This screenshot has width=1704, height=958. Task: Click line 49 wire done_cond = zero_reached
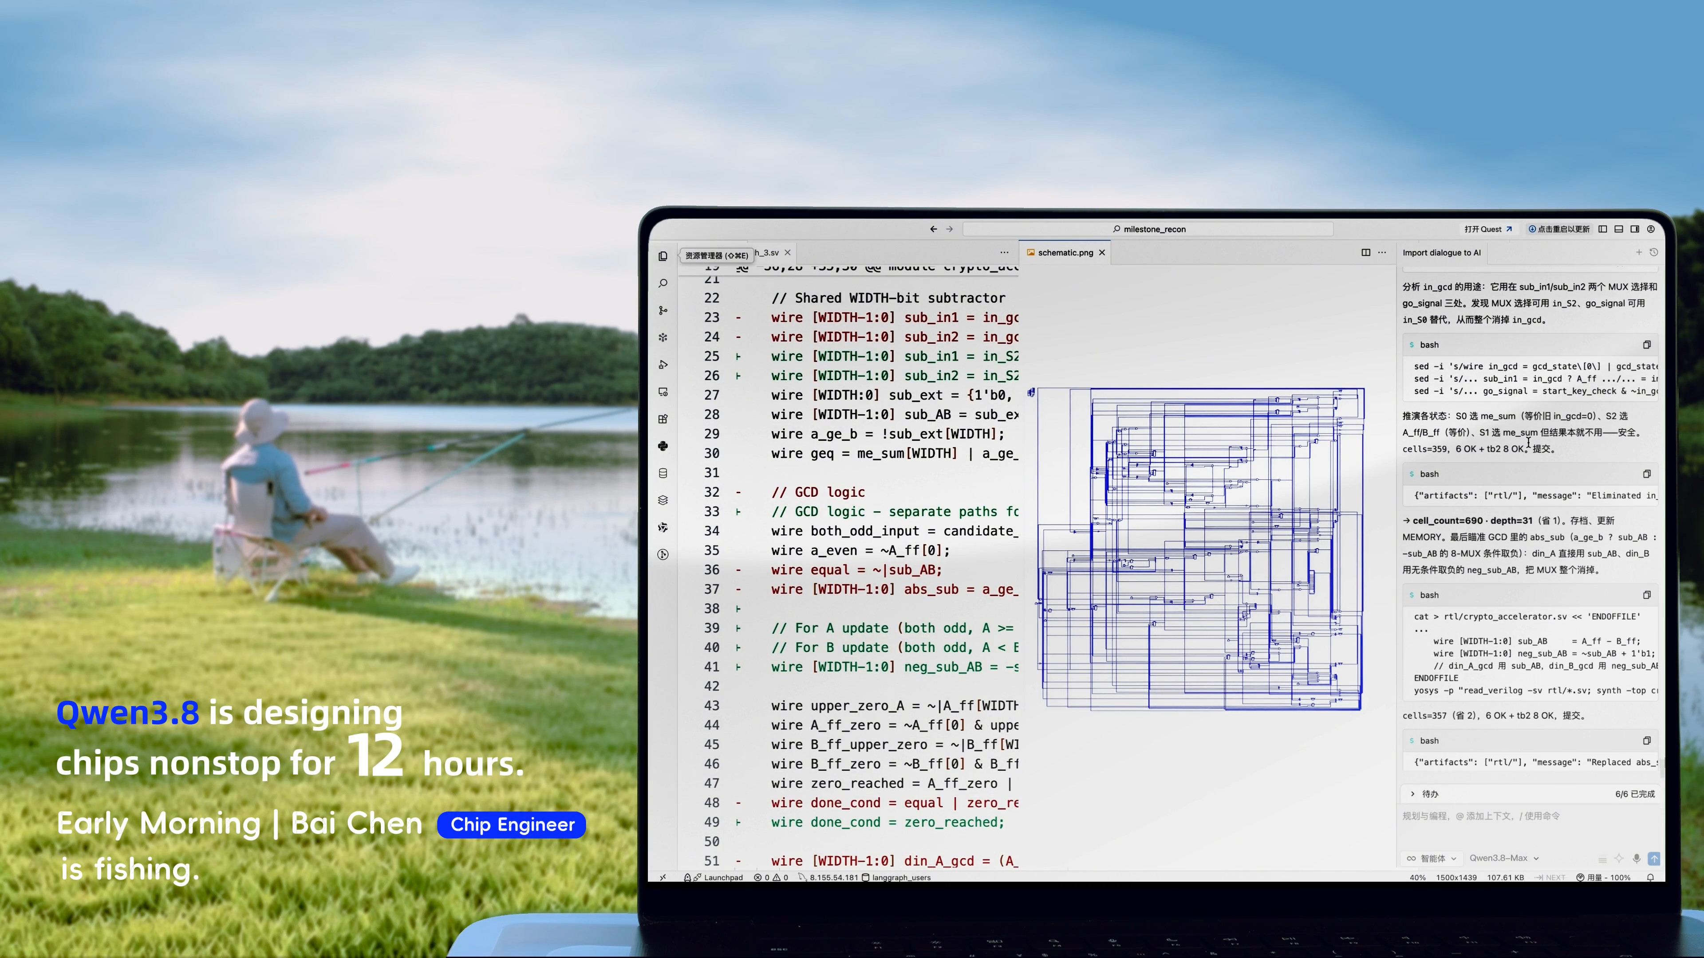pos(887,822)
